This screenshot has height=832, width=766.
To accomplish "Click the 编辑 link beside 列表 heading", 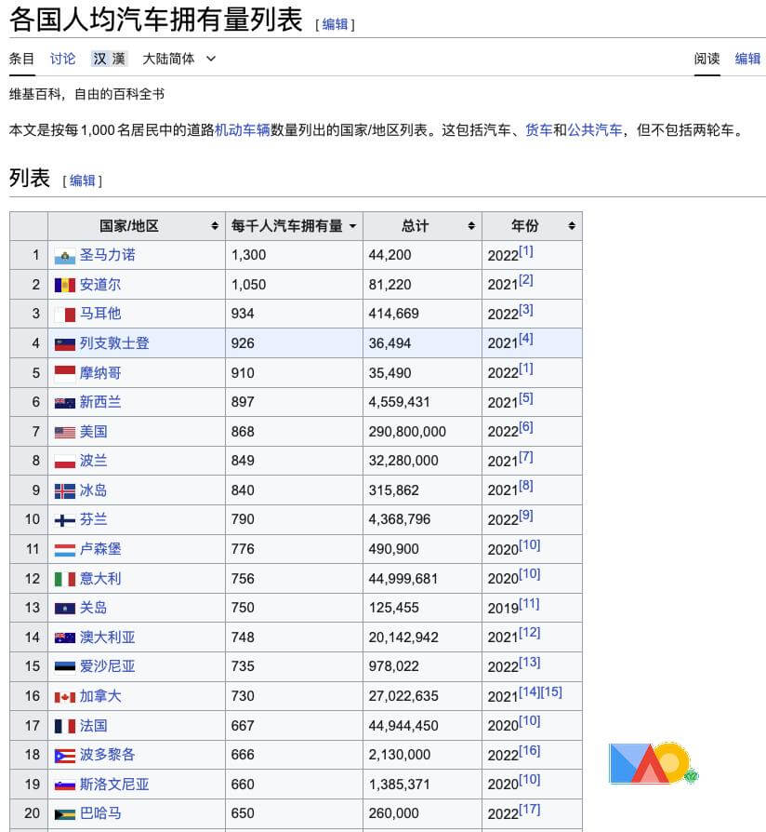I will click(x=83, y=181).
